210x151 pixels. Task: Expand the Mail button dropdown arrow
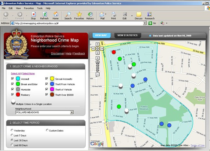pos(107,14)
